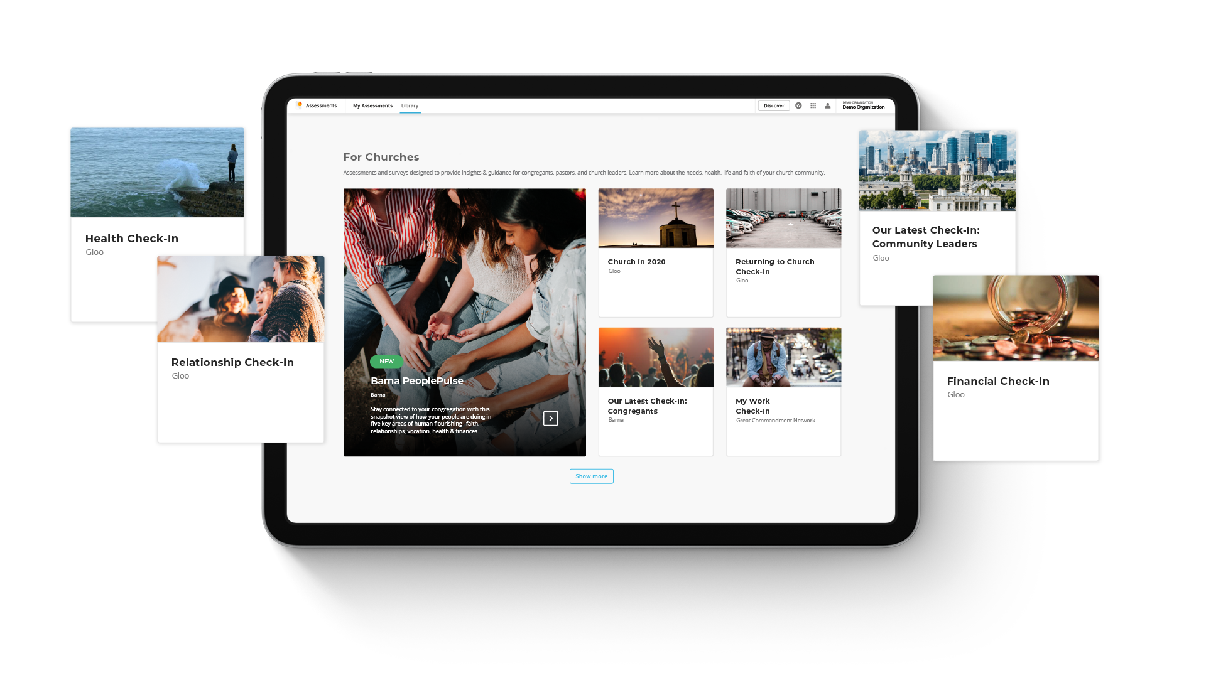This screenshot has height=678, width=1206.
Task: Click the settings gear icon
Action: click(798, 105)
